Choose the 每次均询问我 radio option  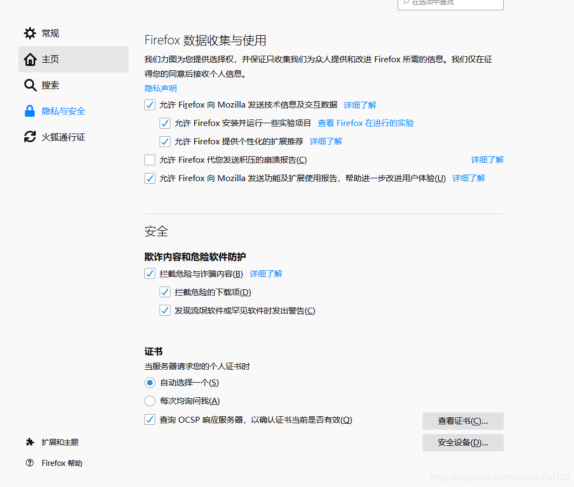[150, 401]
